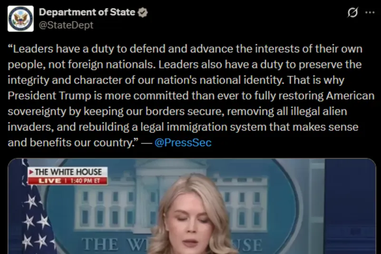Open the @StateDept handle profile
This screenshot has width=381, height=254.
(x=66, y=25)
